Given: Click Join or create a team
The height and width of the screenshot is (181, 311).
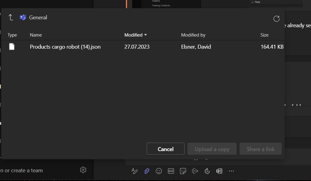Looking at the screenshot, I should point(22,170).
